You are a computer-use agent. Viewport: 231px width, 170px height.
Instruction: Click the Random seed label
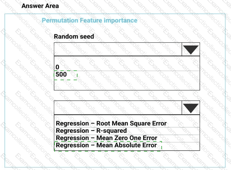click(x=74, y=36)
